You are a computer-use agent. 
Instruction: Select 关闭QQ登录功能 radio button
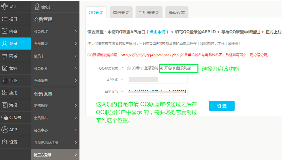click(129, 68)
